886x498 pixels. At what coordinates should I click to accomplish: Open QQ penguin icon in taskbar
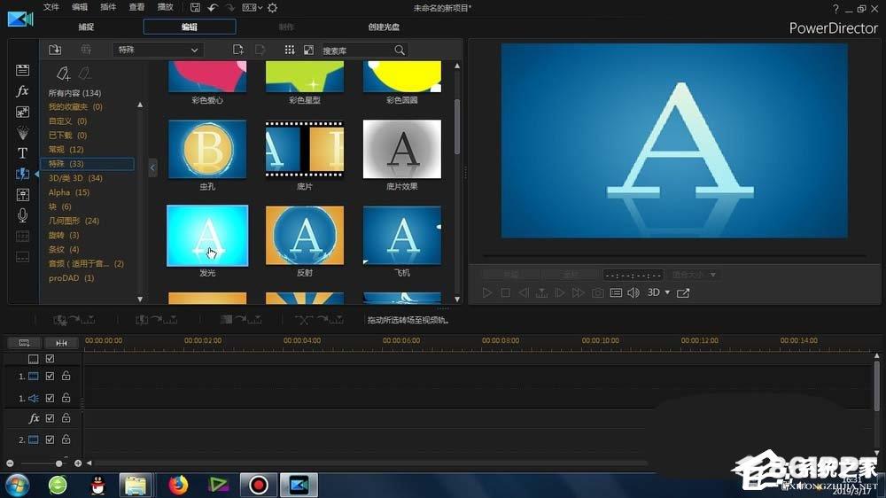tap(97, 485)
